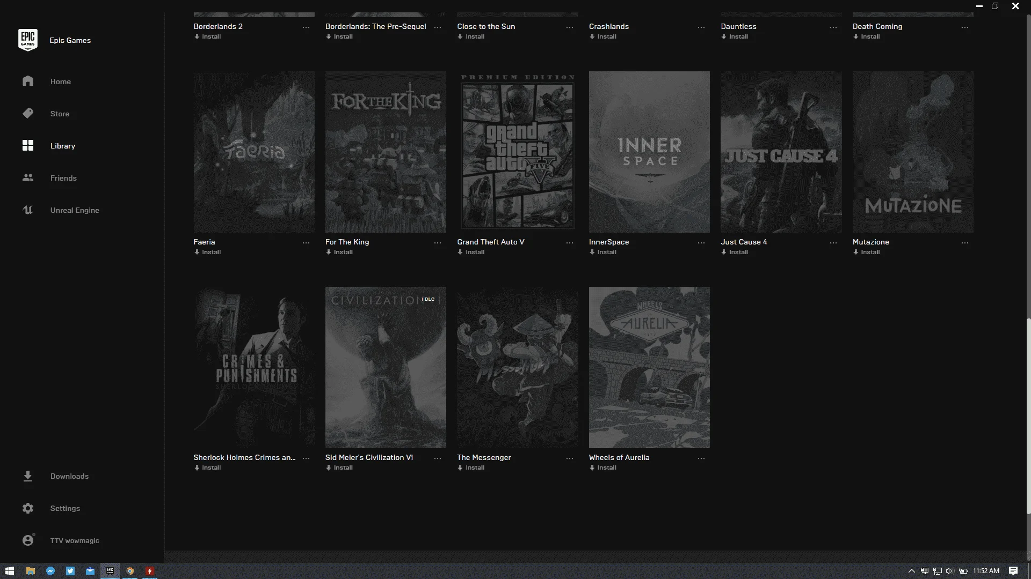
Task: Open TTV wowmagic account menu
Action: pyautogui.click(x=75, y=540)
